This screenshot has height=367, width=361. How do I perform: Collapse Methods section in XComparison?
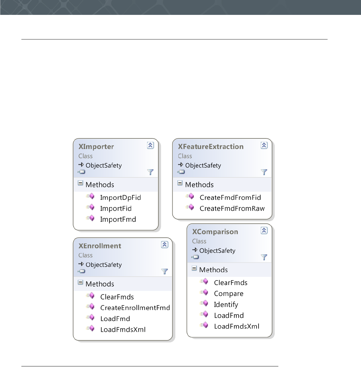194,268
